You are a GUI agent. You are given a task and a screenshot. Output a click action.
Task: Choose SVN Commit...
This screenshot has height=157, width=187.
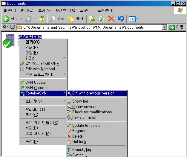(x=43, y=88)
